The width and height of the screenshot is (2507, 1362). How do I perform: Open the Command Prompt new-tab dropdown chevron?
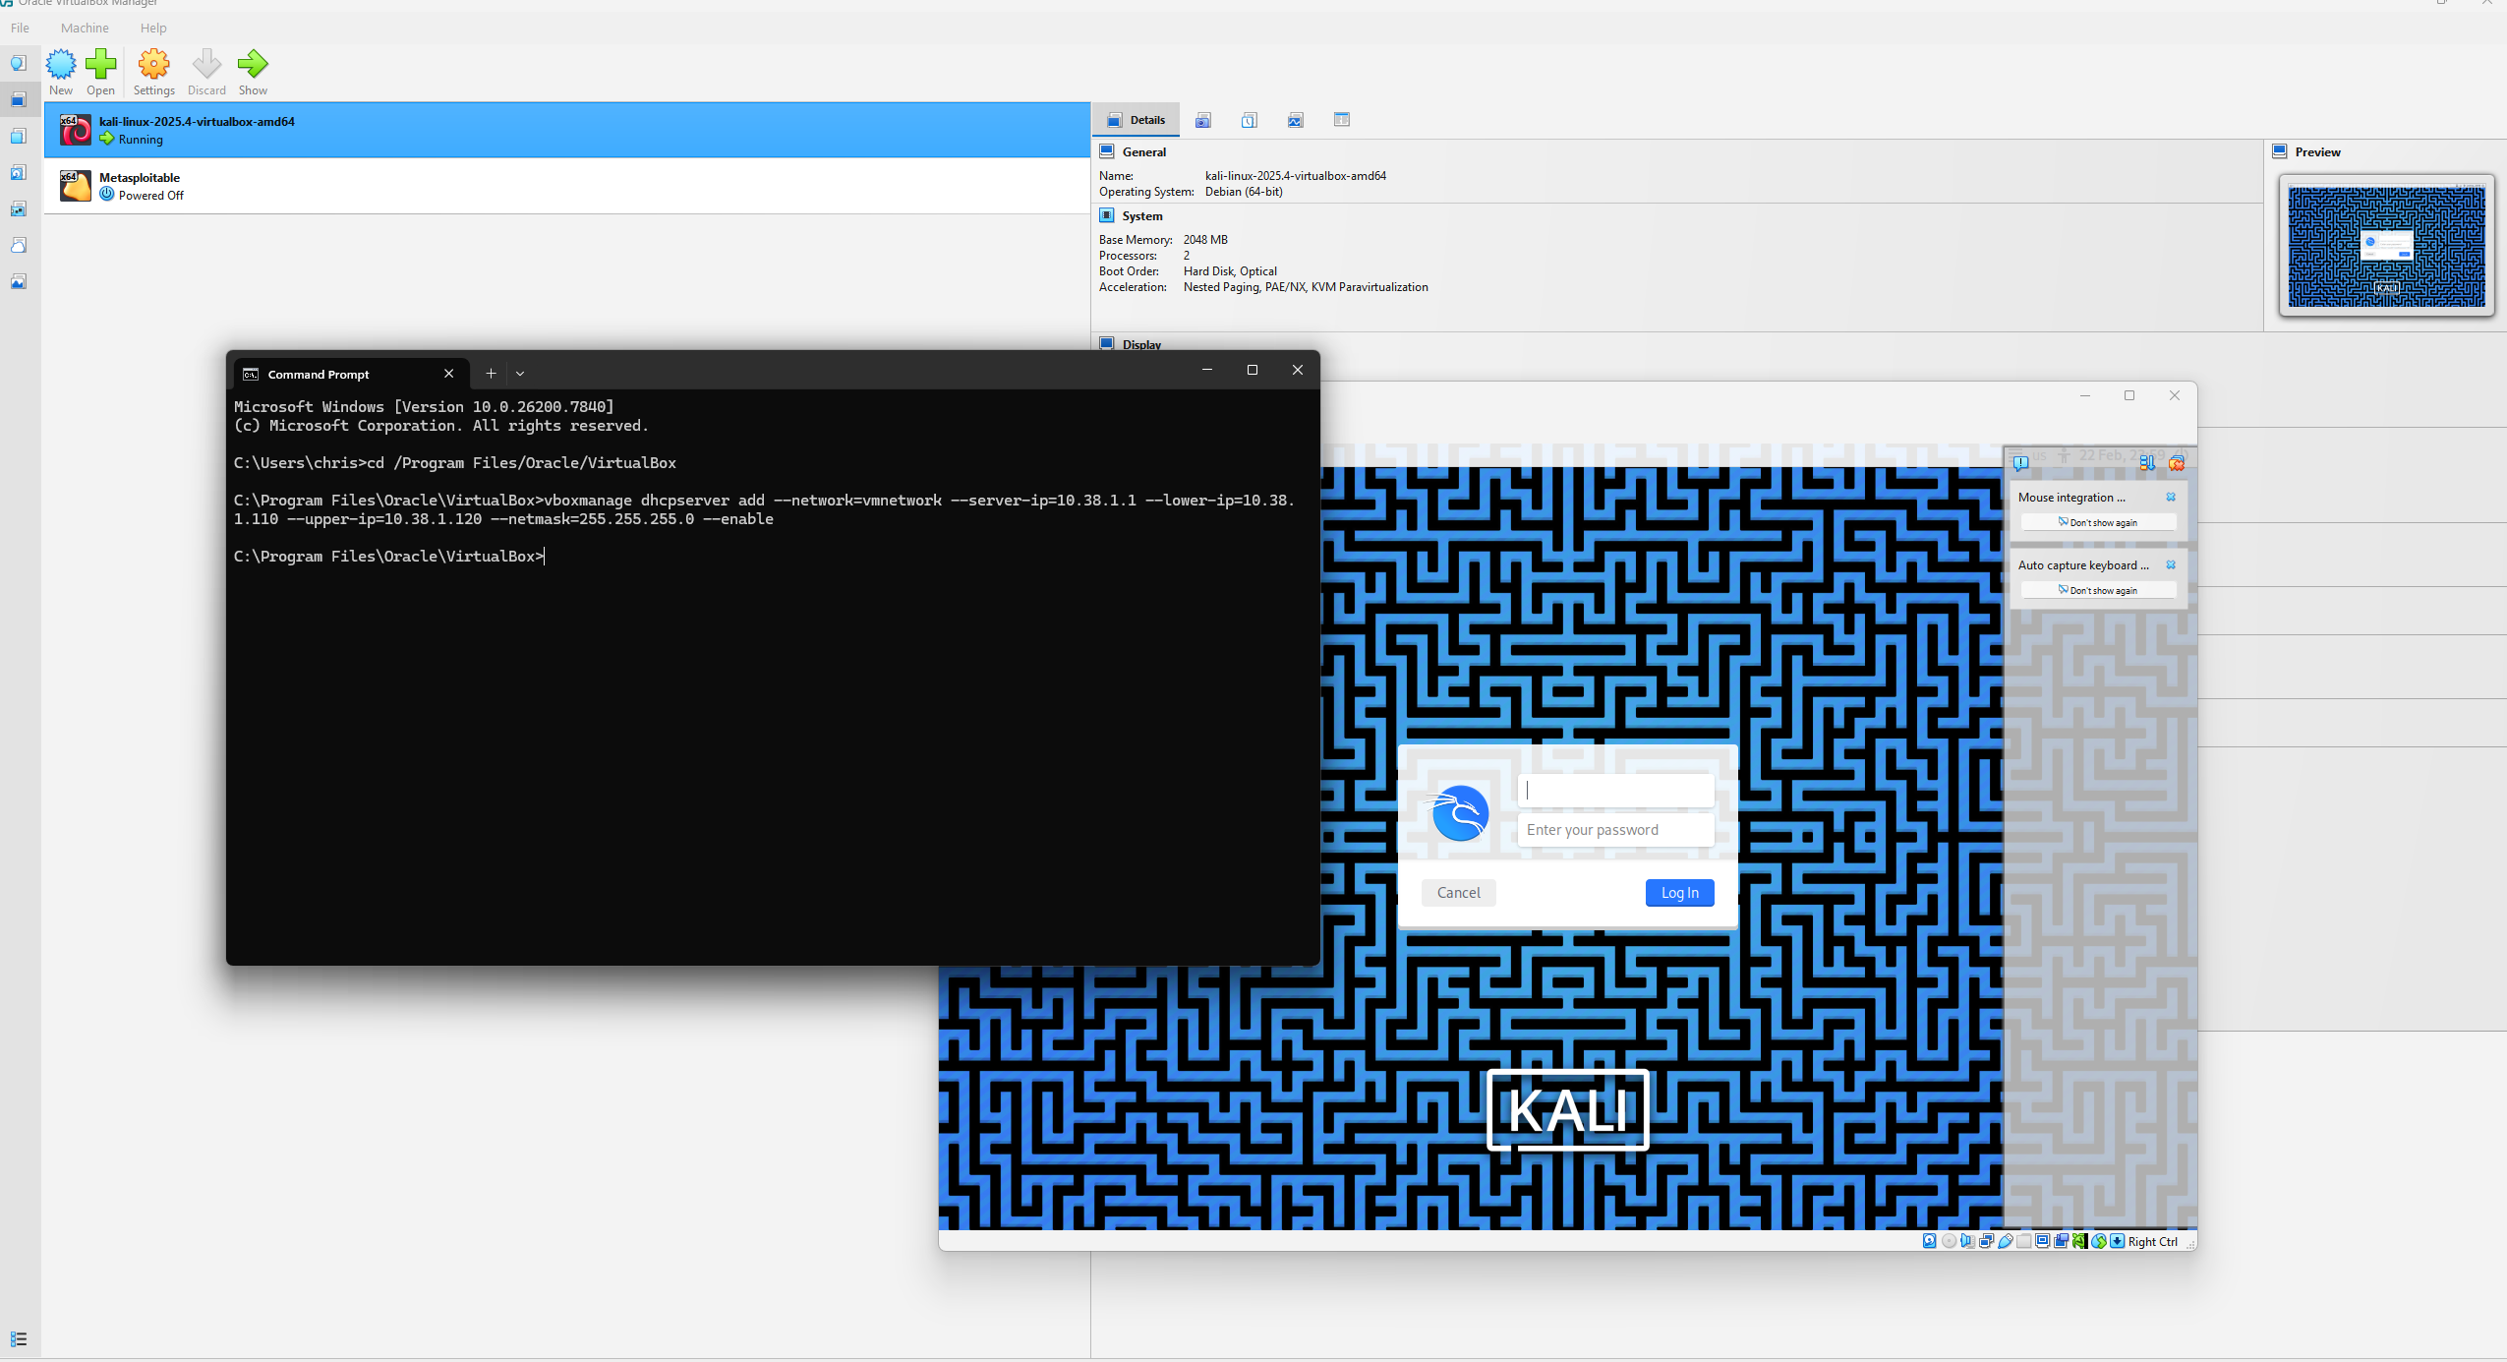pos(520,374)
